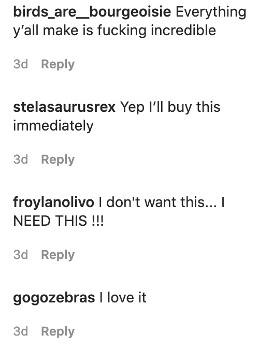258x348 pixels.
Task: Reply to birds_are__bourgeoisie's comment
Action: [x=58, y=65]
